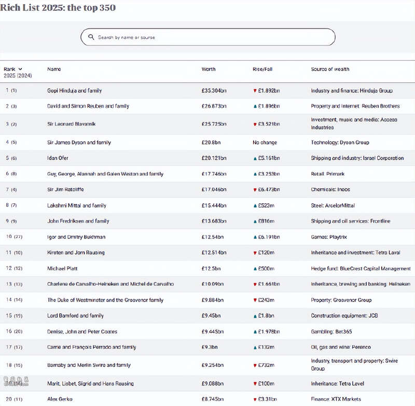Click 'Barnaby and Merlin Swire and family'
Image resolution: width=415 pixels, height=406 pixels.
89,365
